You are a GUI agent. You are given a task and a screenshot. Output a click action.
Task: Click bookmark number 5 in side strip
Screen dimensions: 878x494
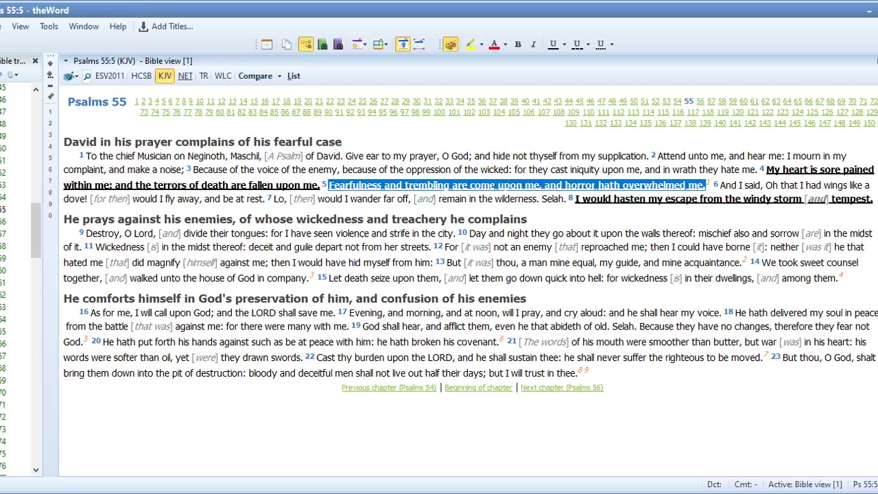(49, 158)
